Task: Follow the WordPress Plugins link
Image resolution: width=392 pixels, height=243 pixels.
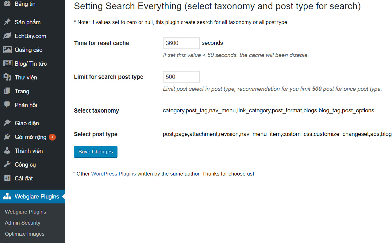Action: 113,174
